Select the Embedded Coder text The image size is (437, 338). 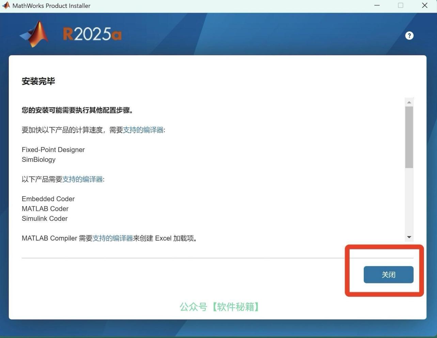point(48,199)
